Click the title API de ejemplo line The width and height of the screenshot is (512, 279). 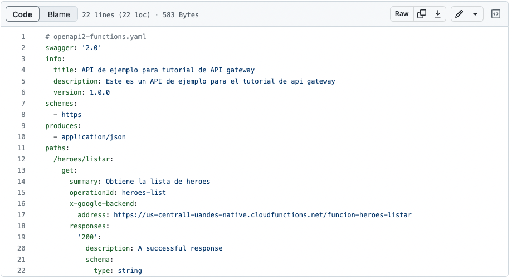154,70
